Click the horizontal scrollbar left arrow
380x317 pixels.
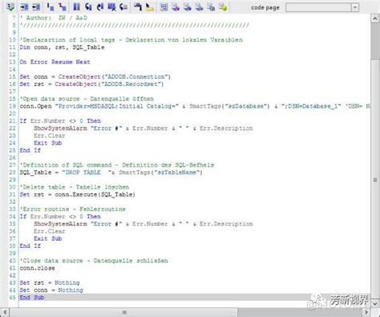pos(5,312)
